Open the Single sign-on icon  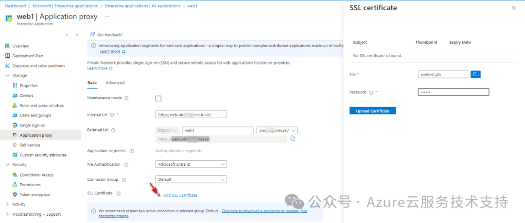(15, 125)
